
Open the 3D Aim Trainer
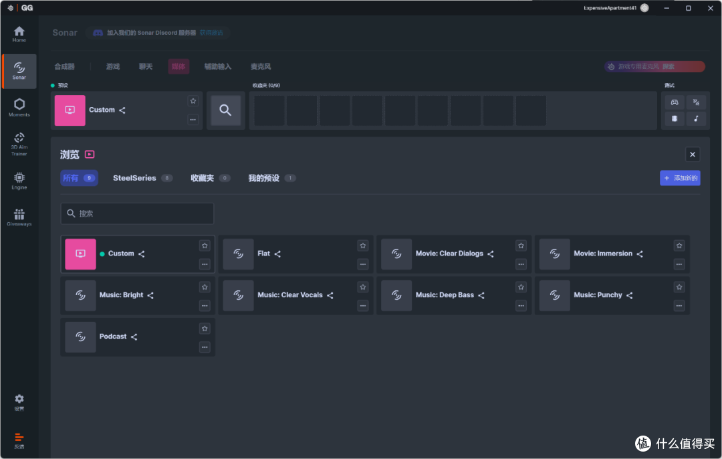[x=19, y=145]
